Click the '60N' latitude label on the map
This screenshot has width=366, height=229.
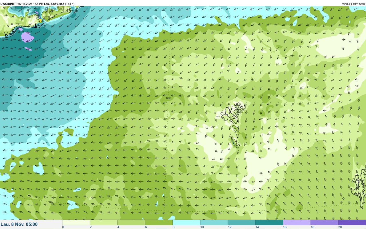(x=51, y=202)
